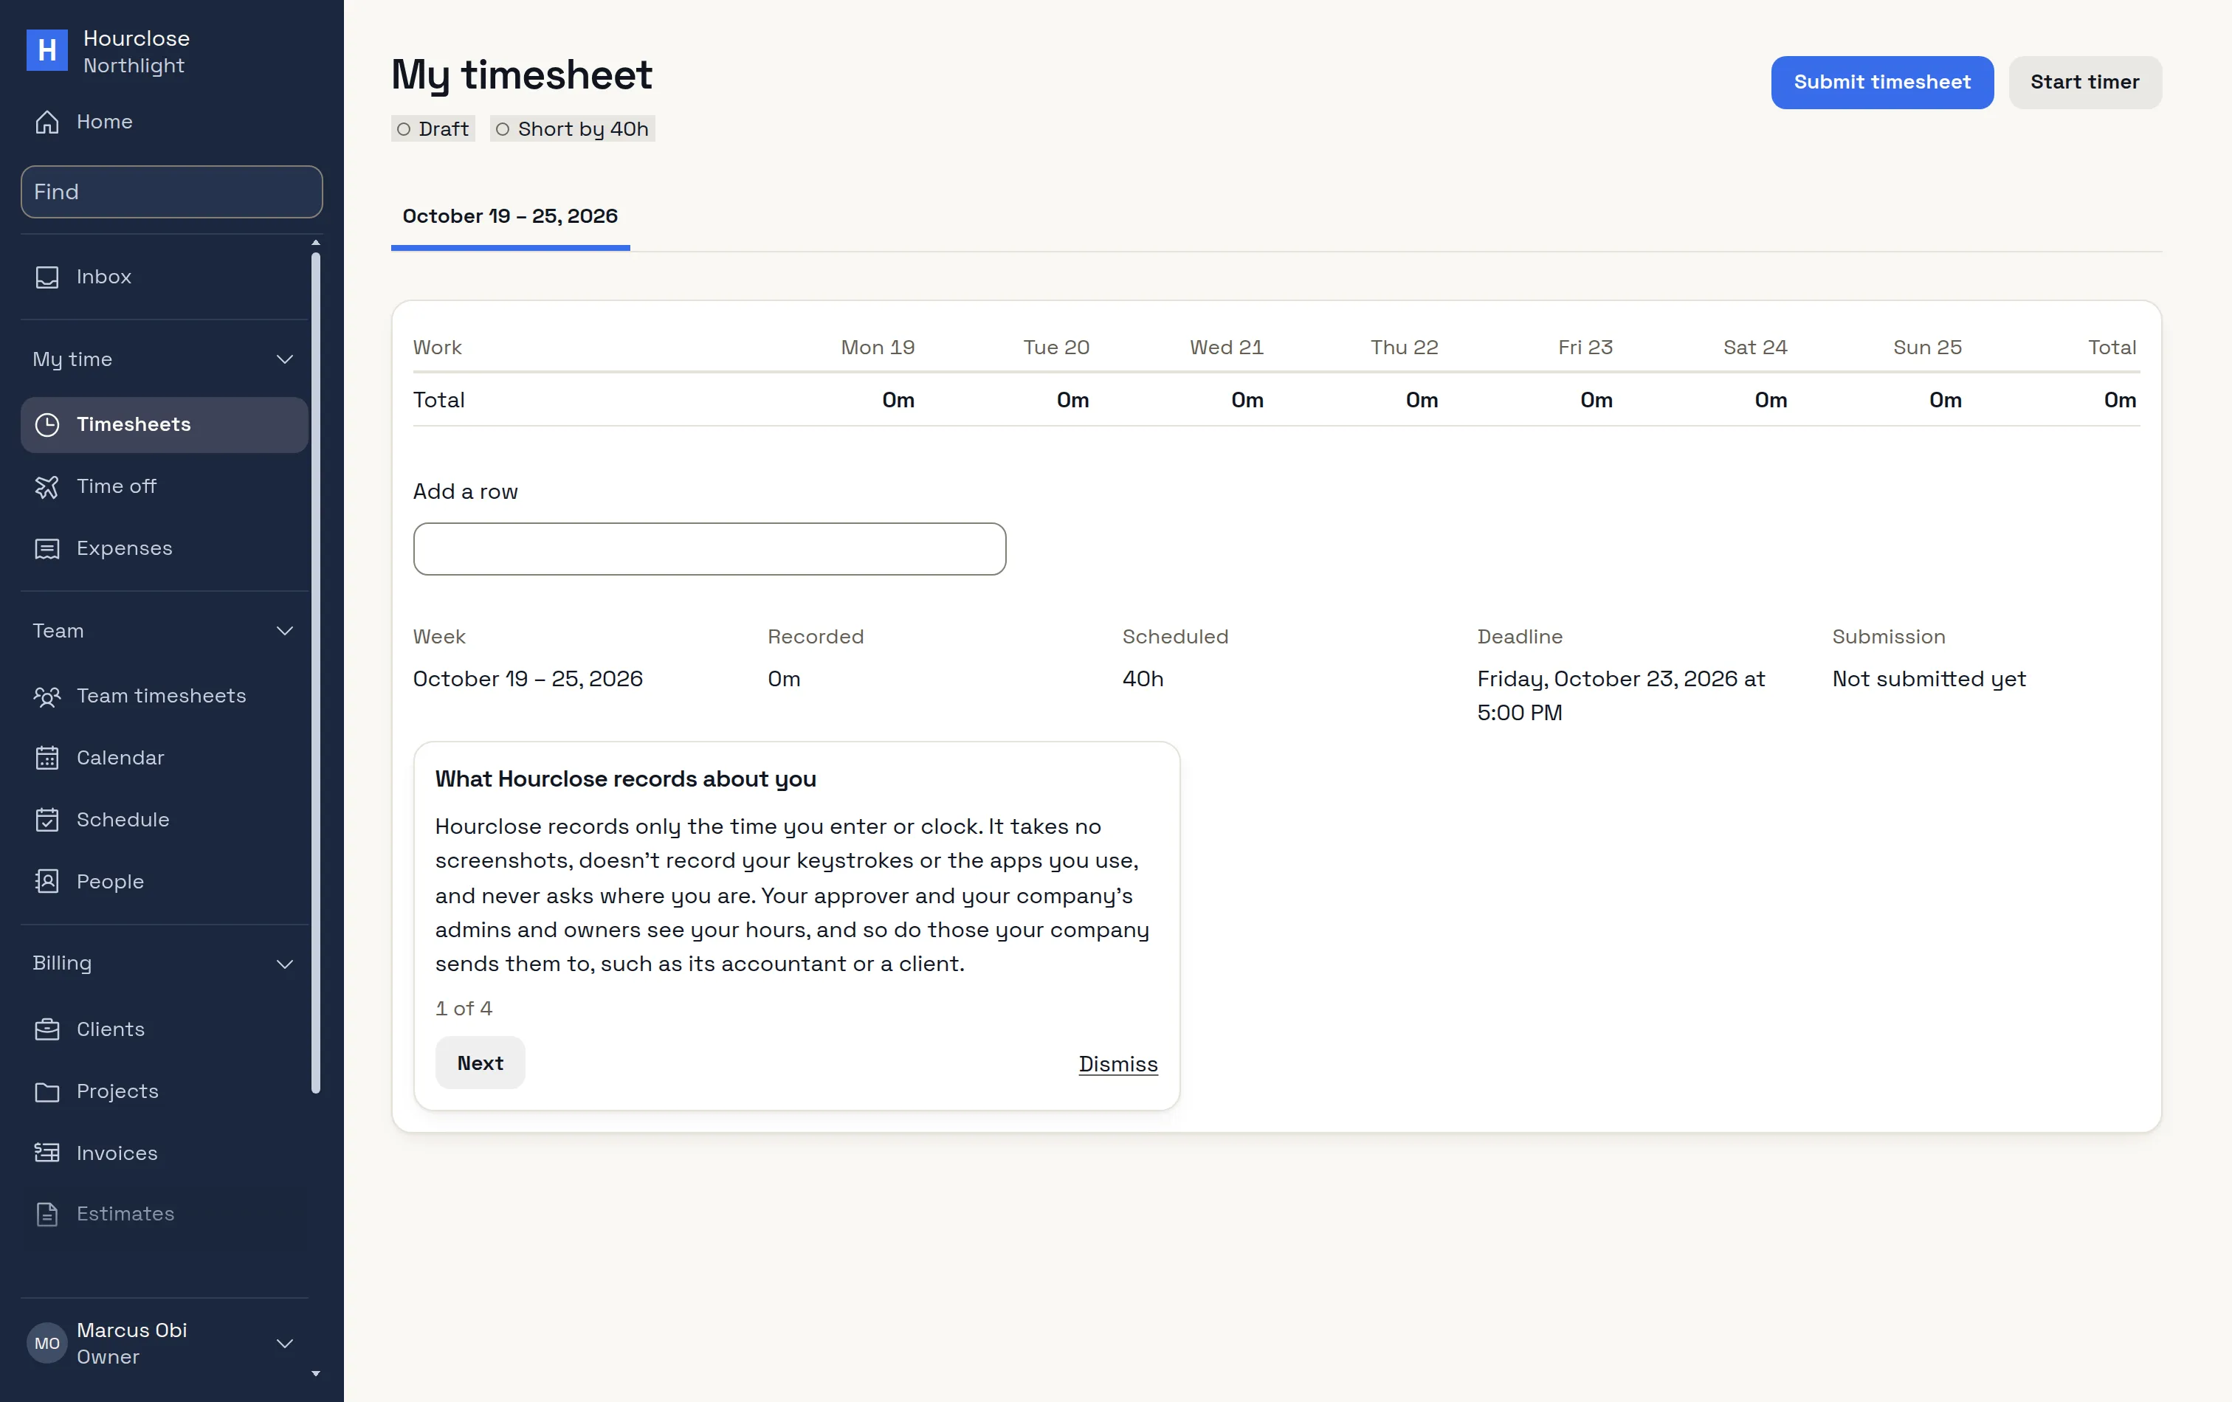Dismiss the Hourclose records card
The image size is (2232, 1402).
click(1118, 1064)
